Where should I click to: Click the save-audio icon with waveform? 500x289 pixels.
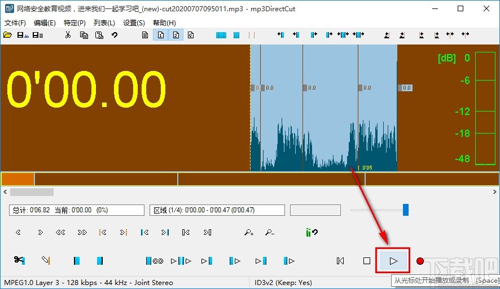coord(23,35)
